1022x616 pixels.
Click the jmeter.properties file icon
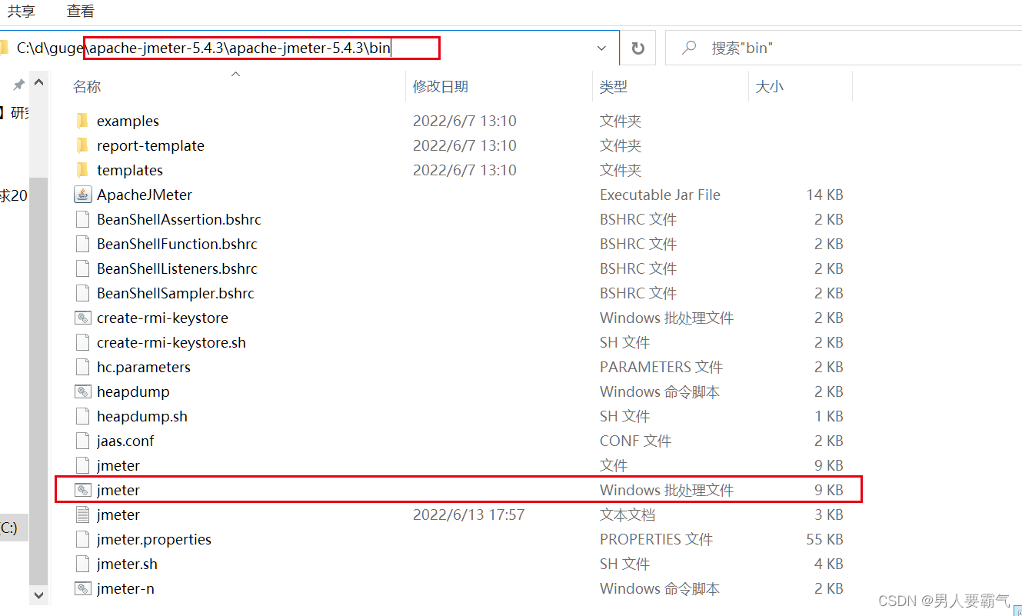pos(83,539)
